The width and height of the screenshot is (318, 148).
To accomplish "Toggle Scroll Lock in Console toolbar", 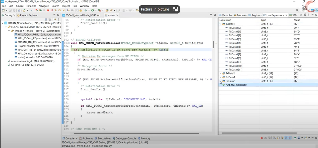I will [278, 138].
